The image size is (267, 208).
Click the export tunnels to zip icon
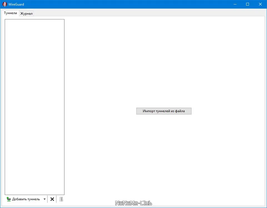coord(61,199)
